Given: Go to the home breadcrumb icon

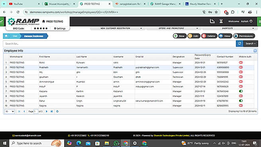Looking at the screenshot, I should (6, 36).
